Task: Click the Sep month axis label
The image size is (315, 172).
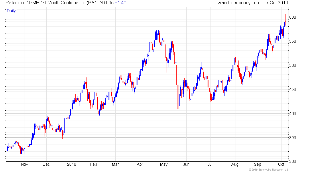Action: click(x=257, y=164)
